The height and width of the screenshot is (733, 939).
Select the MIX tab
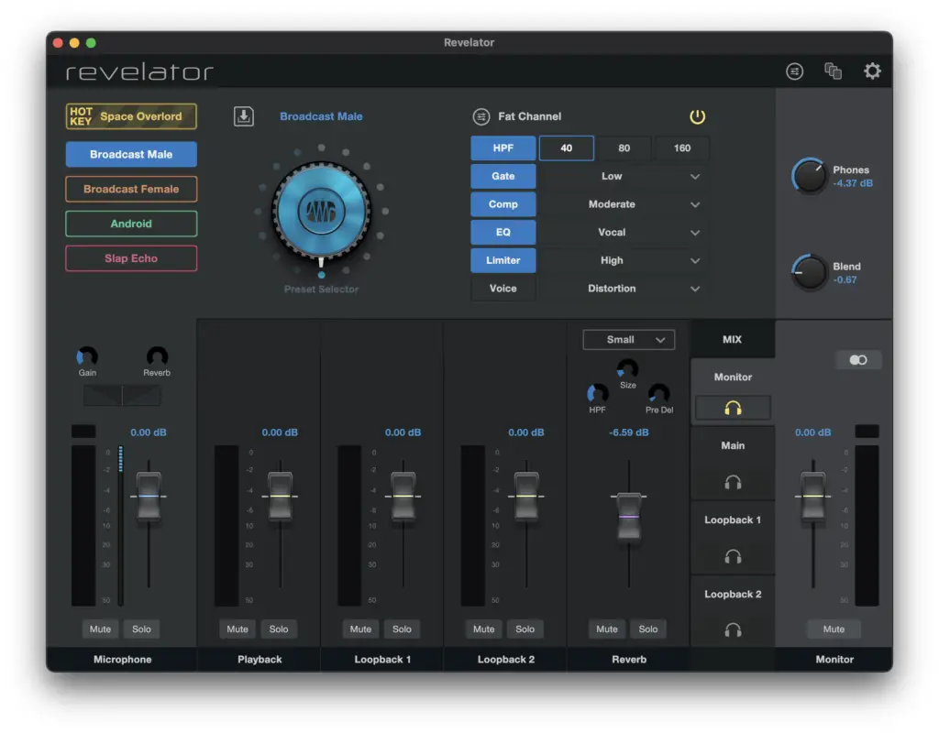732,339
